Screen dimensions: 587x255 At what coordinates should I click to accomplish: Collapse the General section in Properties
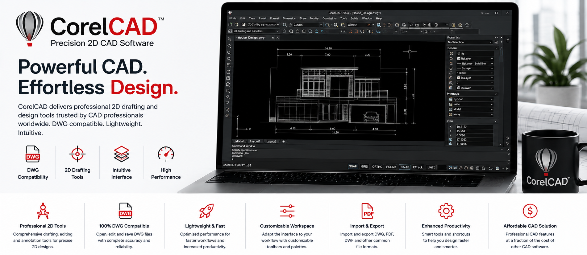(496, 48)
